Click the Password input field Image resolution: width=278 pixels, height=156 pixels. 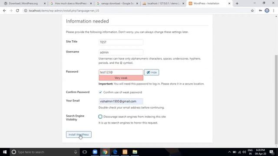(121, 72)
